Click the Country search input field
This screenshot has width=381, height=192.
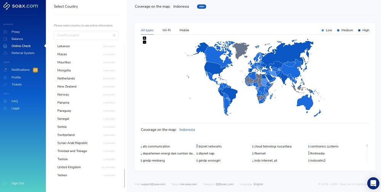point(86,35)
